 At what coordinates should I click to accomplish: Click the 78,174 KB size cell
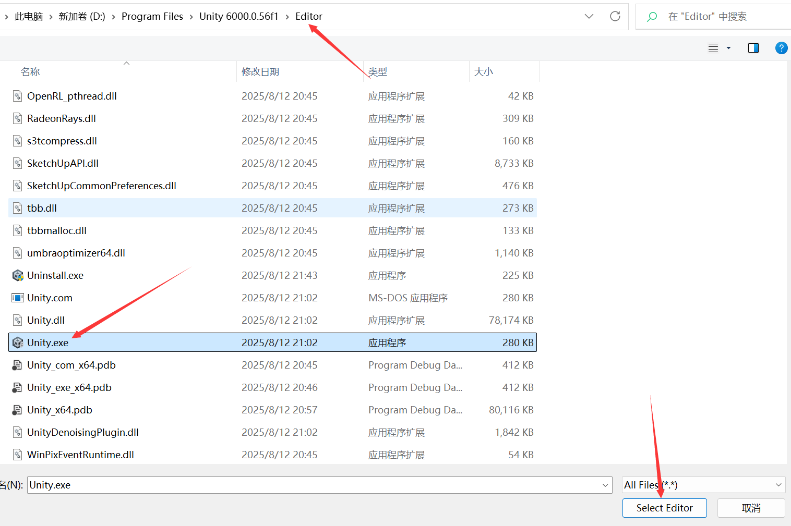[x=511, y=320]
